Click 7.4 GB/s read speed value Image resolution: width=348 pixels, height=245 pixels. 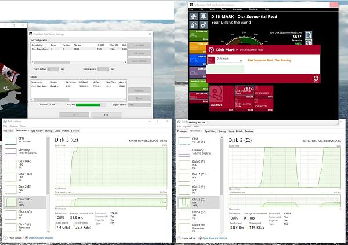[63, 227]
